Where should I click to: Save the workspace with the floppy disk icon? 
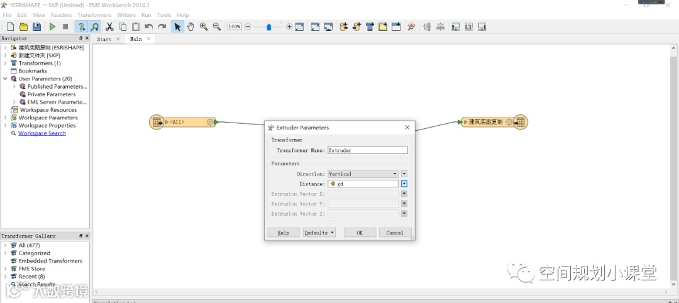point(37,27)
